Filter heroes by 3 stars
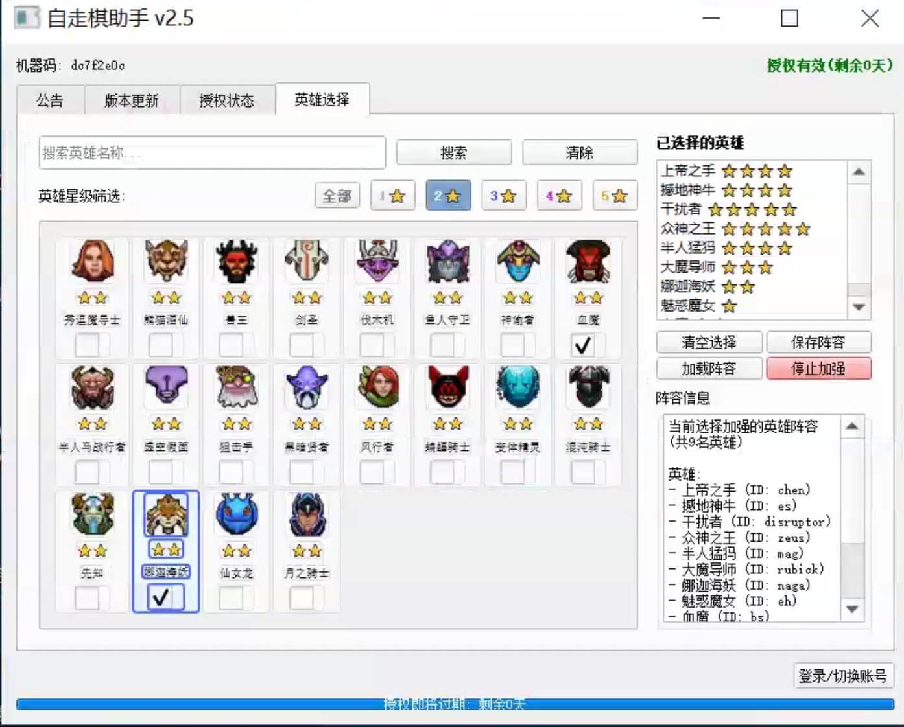904x727 pixels. (504, 196)
